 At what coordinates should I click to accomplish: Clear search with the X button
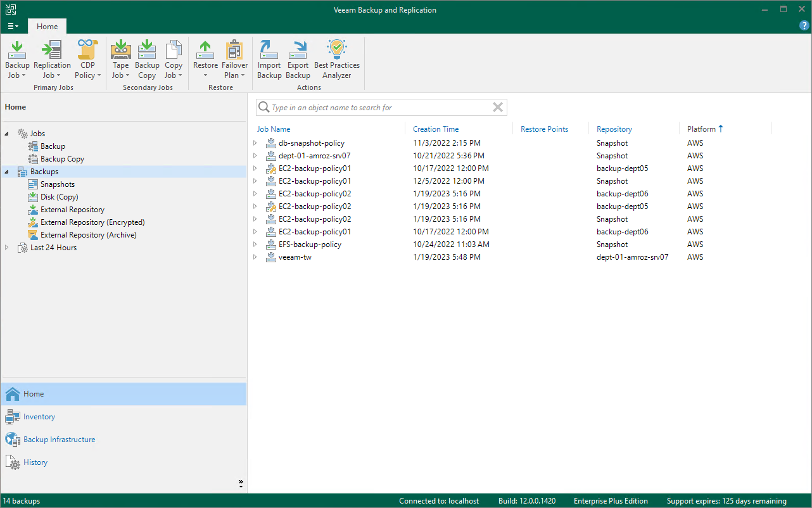pyautogui.click(x=498, y=108)
